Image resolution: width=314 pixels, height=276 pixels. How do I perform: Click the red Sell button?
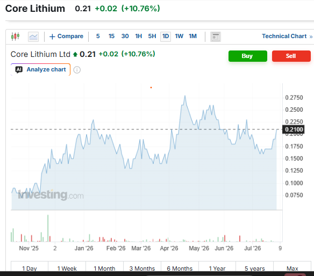(291, 56)
